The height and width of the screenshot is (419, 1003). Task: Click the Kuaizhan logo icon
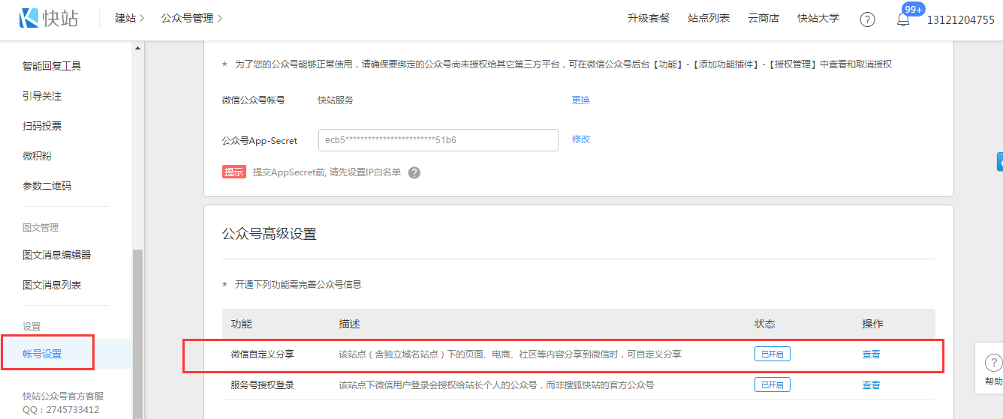click(x=29, y=19)
